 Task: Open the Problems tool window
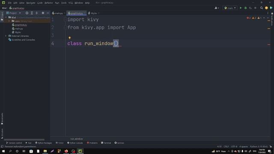click(92, 143)
